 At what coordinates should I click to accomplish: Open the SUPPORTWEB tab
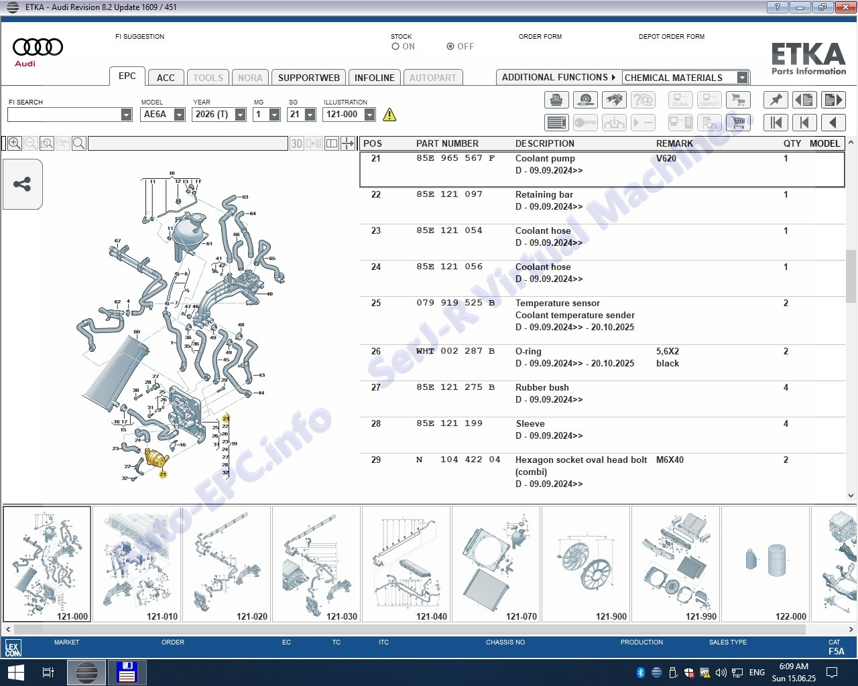(x=308, y=78)
